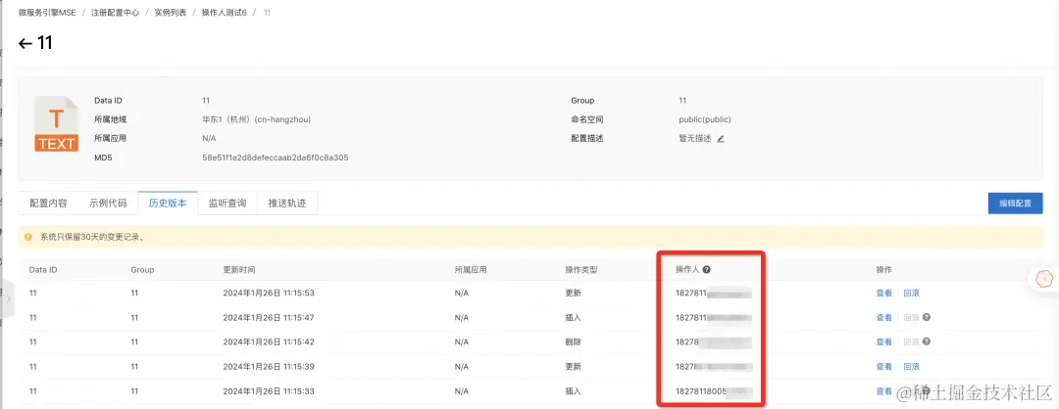Click 查看 in the 11:15:33 row
Image resolution: width=1059 pixels, height=409 pixels.
coord(884,390)
